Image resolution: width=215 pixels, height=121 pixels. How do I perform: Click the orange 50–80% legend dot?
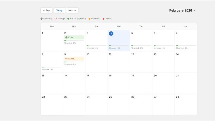[x=89, y=19]
